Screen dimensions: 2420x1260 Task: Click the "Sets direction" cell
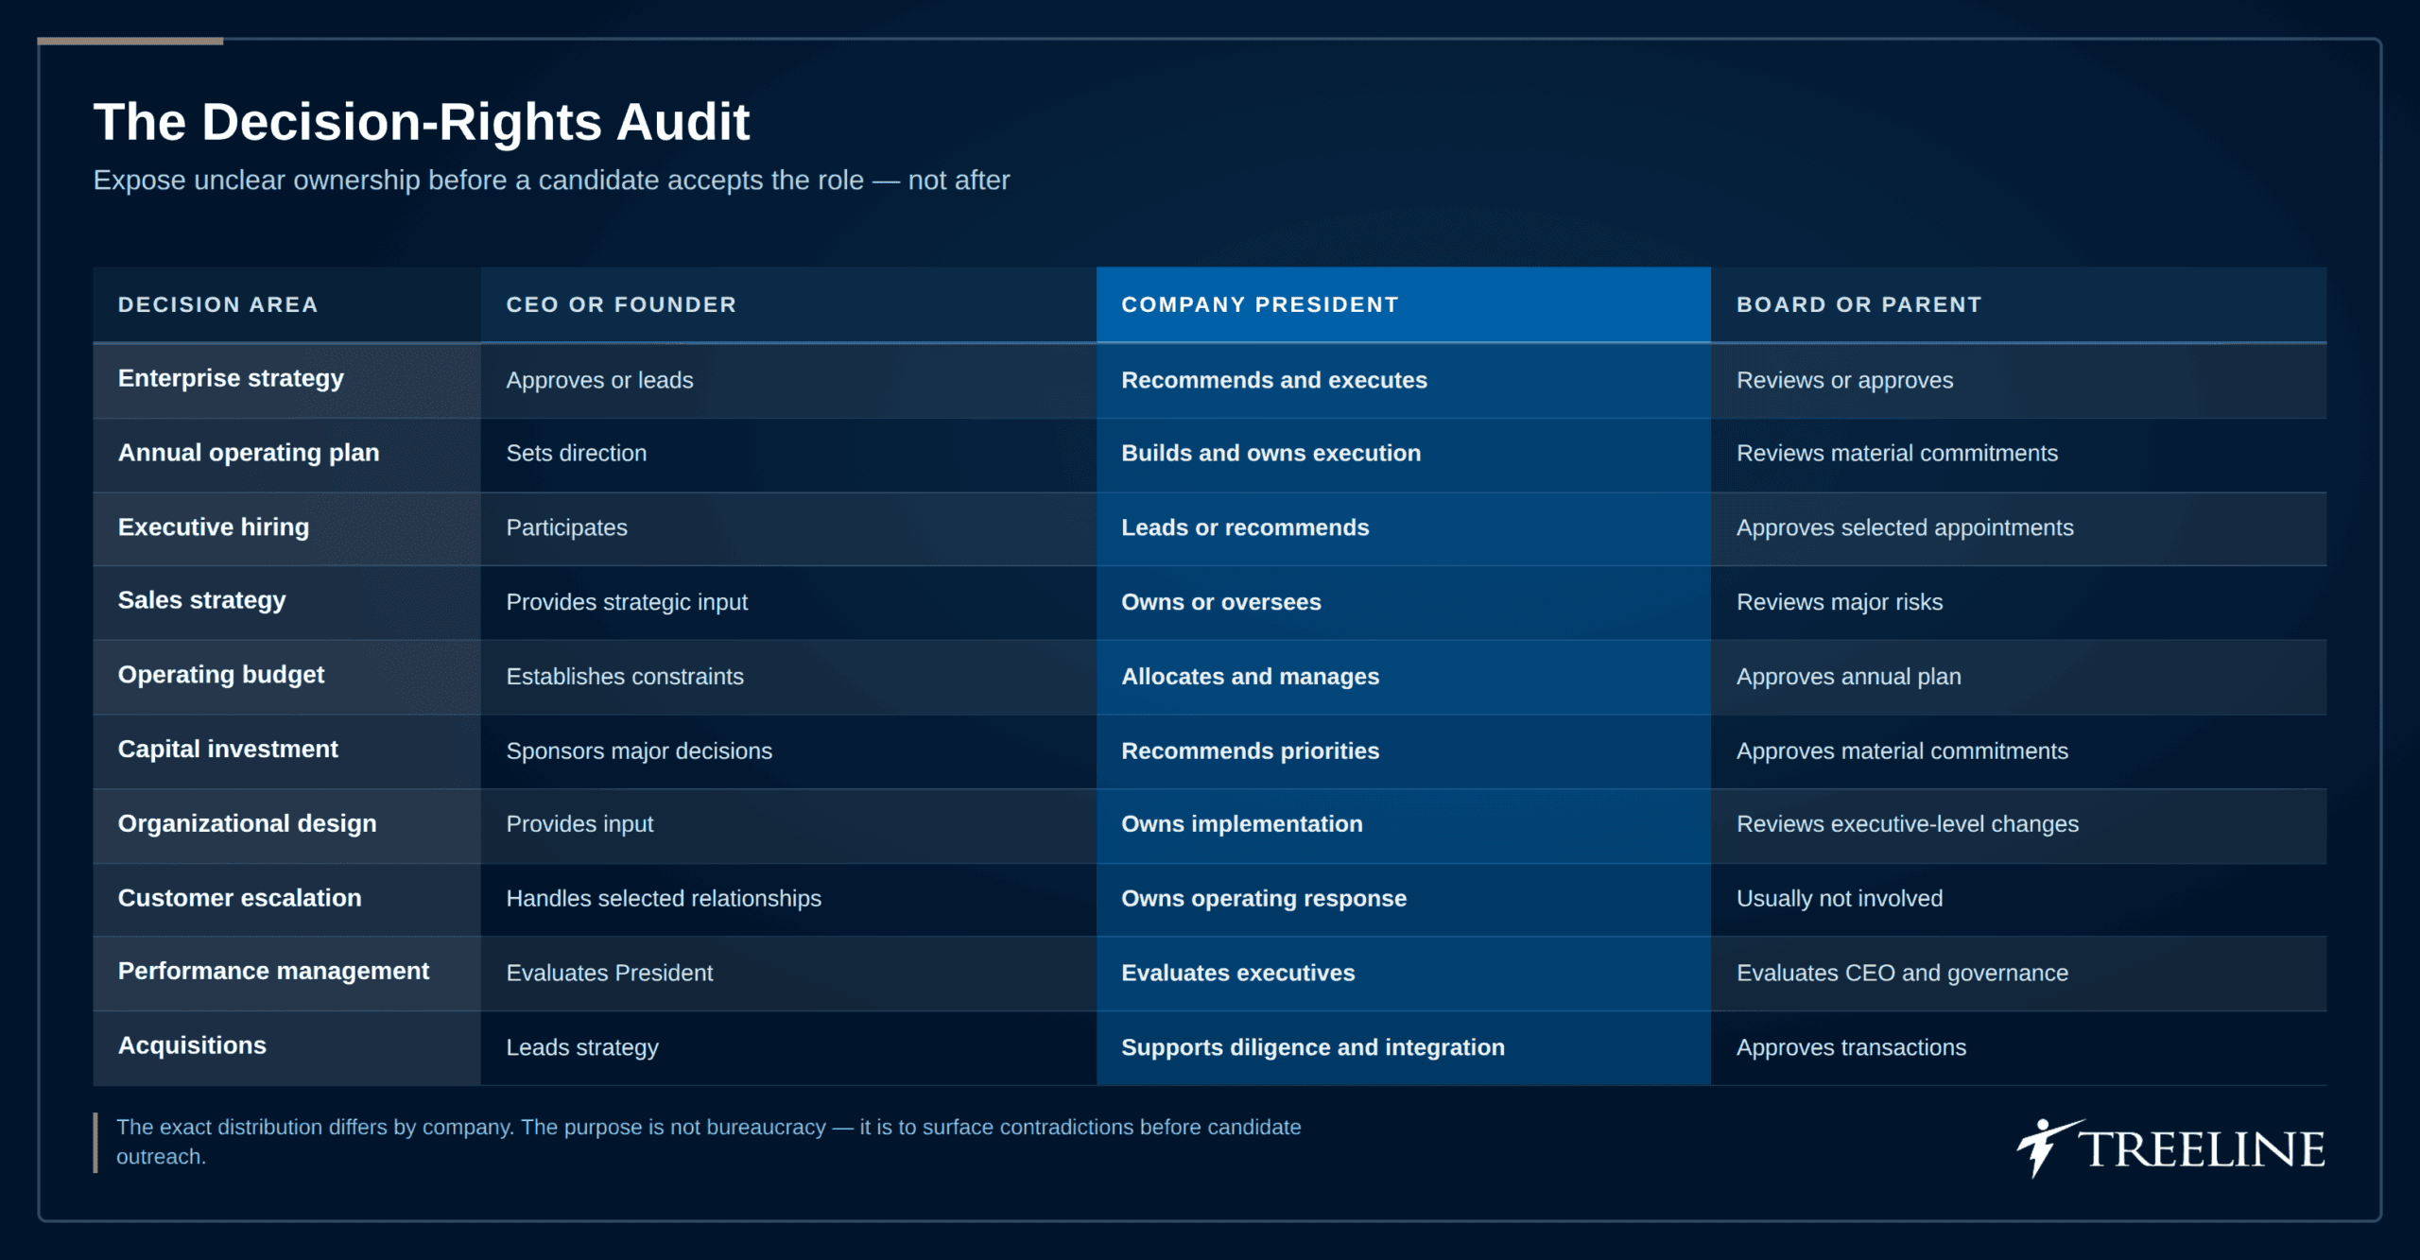(788, 454)
